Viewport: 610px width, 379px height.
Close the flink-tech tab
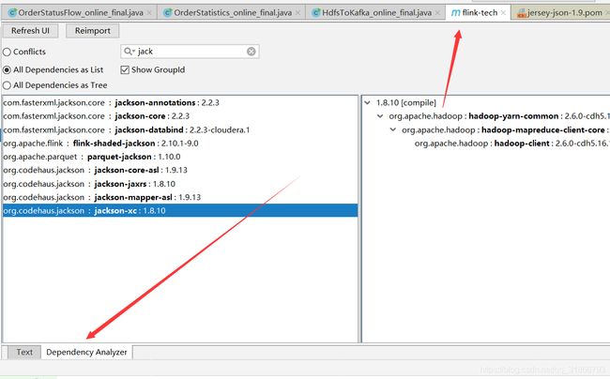click(503, 13)
